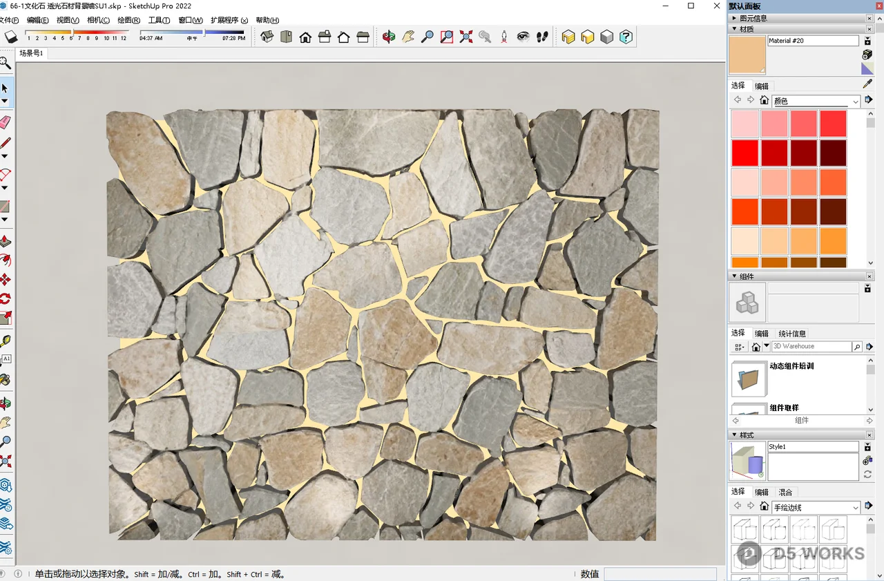Select Pan hand tool in top toolbar
The image size is (884, 581).
click(408, 37)
